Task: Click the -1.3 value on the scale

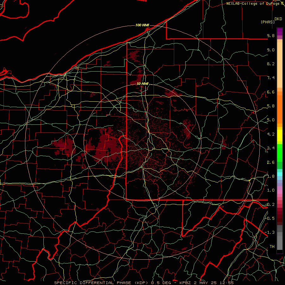Action: pyautogui.click(x=270, y=232)
